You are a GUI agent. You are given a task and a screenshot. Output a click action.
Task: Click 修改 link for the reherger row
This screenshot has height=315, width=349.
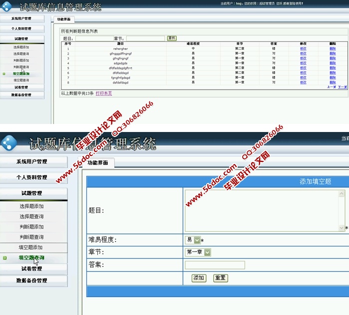[303, 48]
